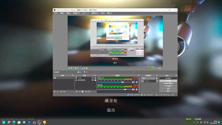
Task: Open transition properties gear icon
Action: point(157,78)
